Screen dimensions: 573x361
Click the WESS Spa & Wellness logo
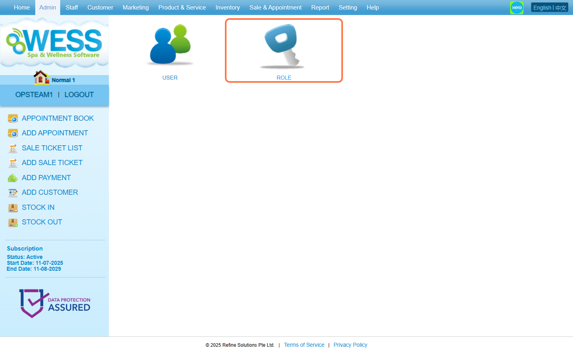tap(54, 44)
